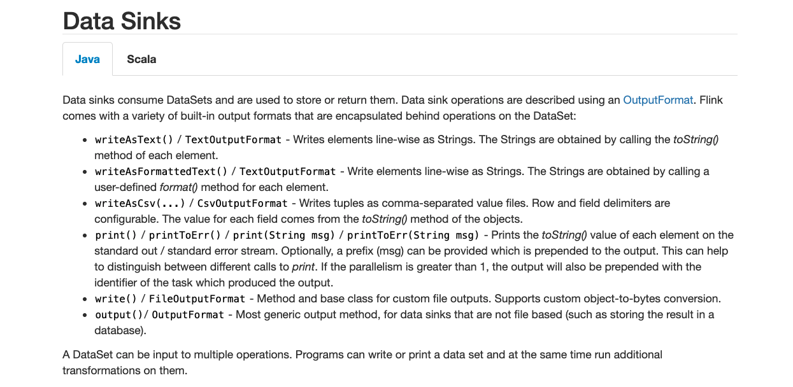The image size is (793, 387).
Task: Click the FileOutputFormat code text
Action: [x=197, y=299]
